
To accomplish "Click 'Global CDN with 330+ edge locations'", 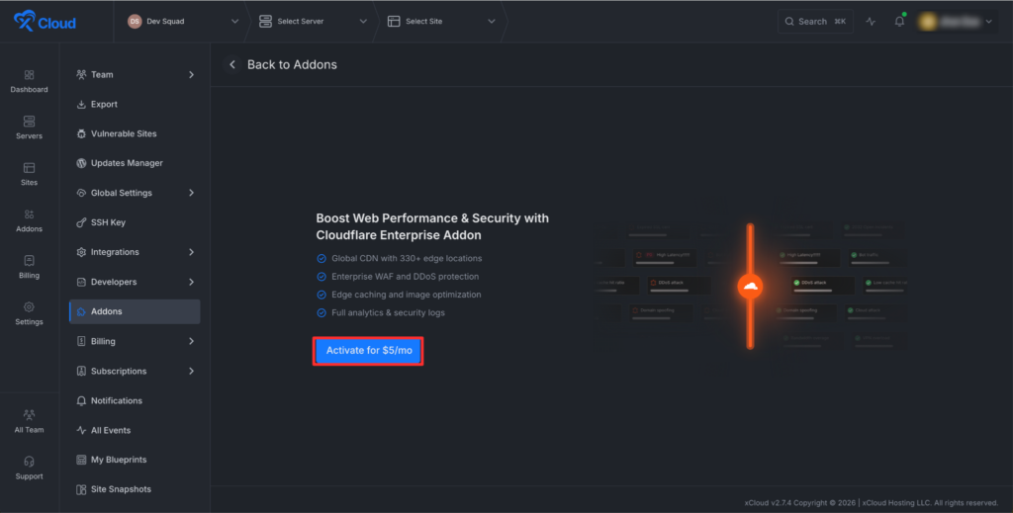I will tap(407, 258).
